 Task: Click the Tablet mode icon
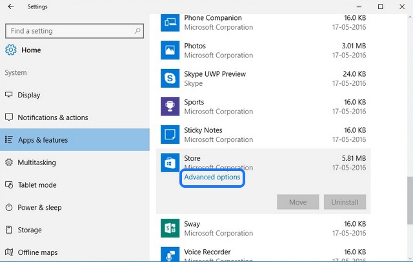click(x=9, y=185)
